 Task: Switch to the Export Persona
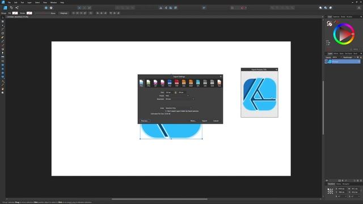(x=17, y=7)
